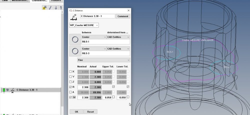Toggle 3d row upper tolerance checkbox
Viewport: 250px width, 115px height.
point(113,97)
